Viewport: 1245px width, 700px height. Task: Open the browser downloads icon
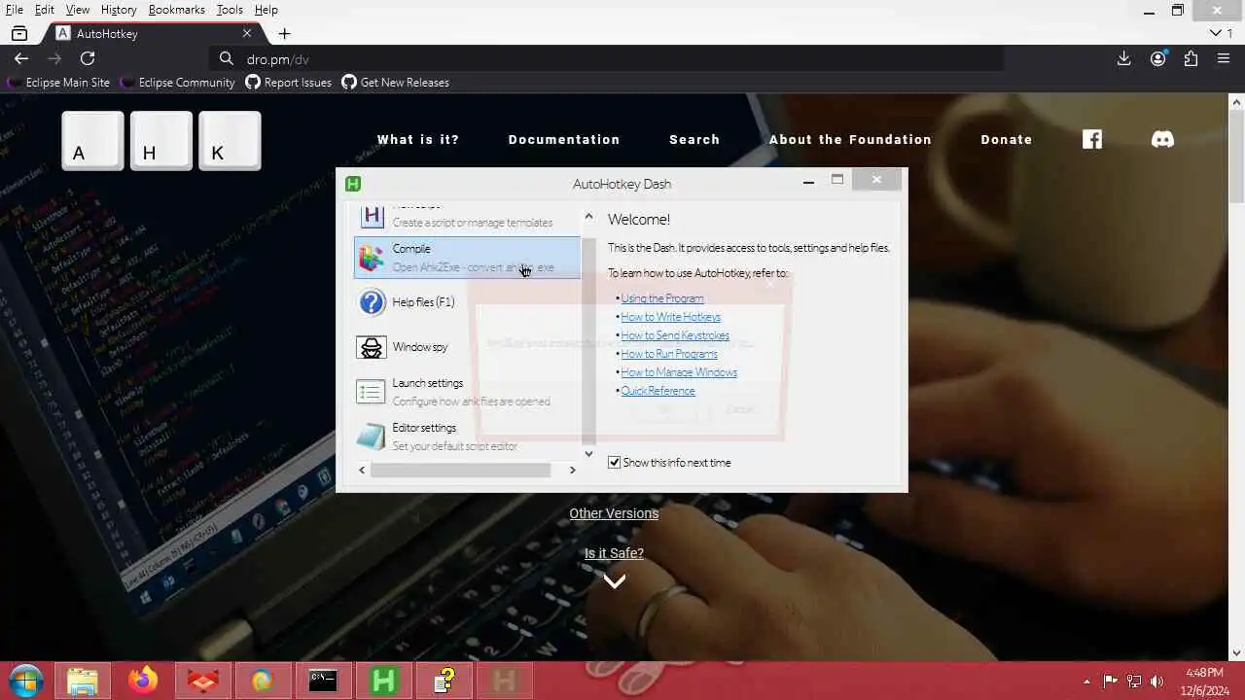tap(1123, 58)
